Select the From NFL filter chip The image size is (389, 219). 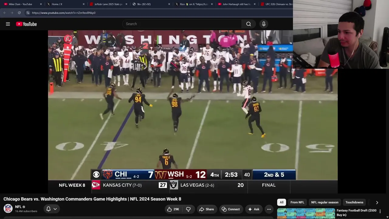[x=297, y=202]
